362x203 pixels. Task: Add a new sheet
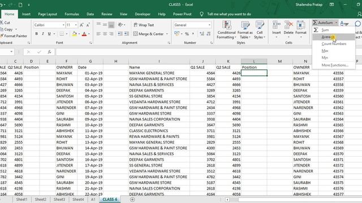(x=132, y=199)
